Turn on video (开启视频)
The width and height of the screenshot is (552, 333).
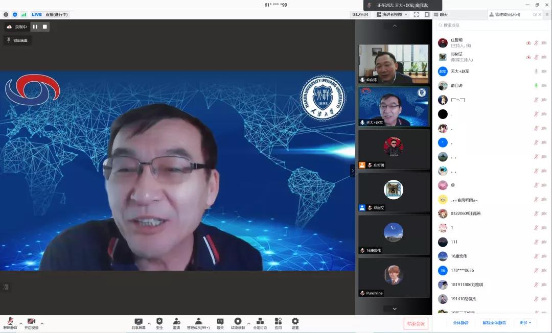[x=31, y=322]
